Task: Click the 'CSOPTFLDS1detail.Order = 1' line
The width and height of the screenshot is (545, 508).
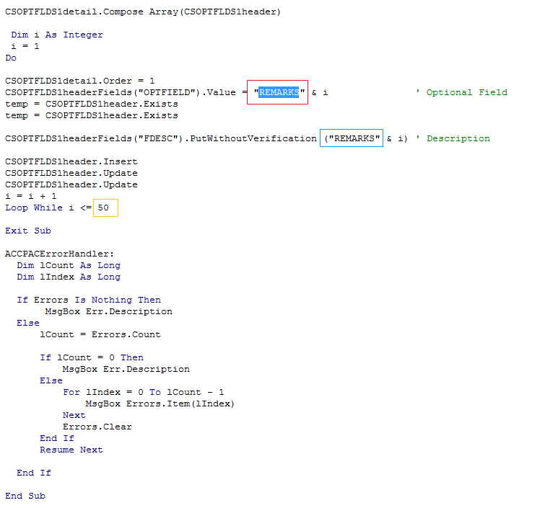Action: 79,81
